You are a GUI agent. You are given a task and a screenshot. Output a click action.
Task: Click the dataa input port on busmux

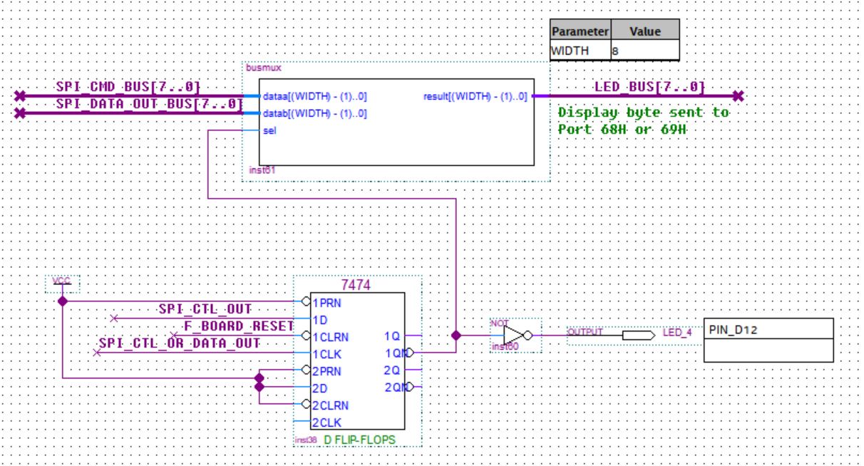coord(315,96)
